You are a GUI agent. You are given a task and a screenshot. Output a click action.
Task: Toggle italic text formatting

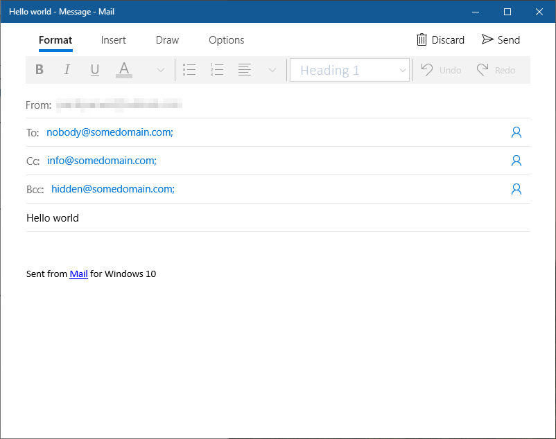click(x=67, y=70)
